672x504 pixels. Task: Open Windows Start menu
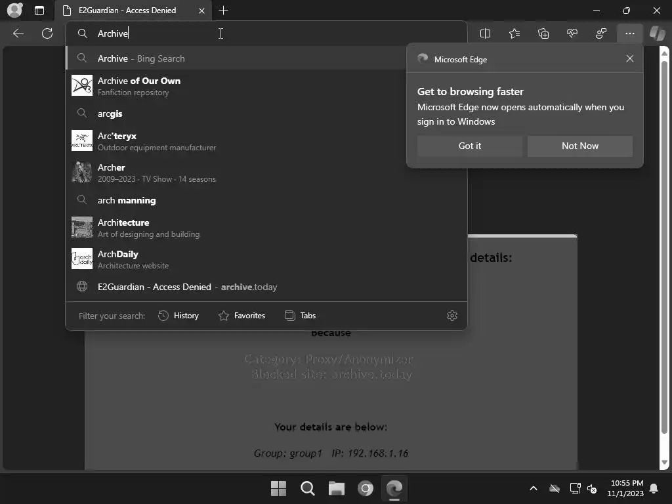[278, 488]
